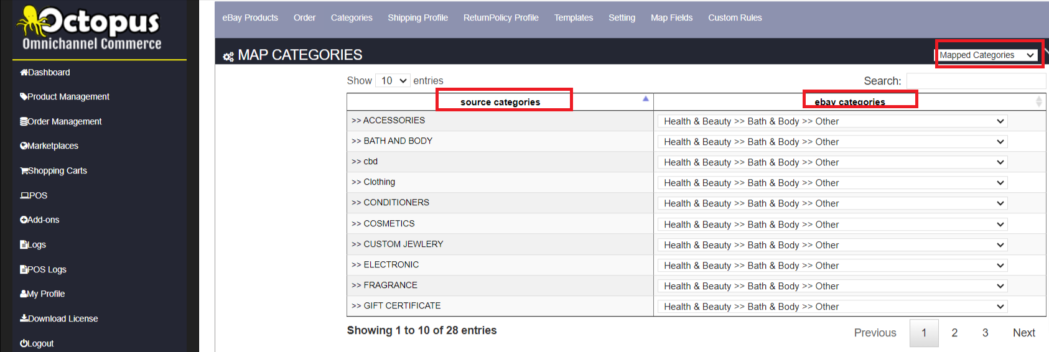Open the eBay Products tab

point(250,17)
